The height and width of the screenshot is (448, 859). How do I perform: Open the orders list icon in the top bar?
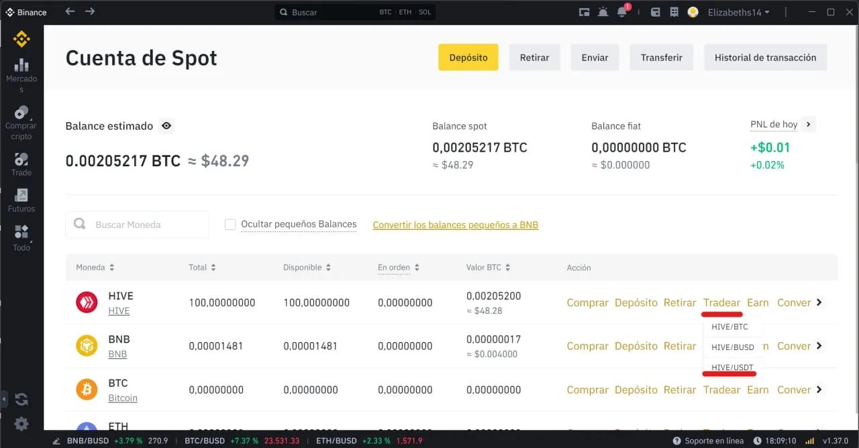[673, 12]
